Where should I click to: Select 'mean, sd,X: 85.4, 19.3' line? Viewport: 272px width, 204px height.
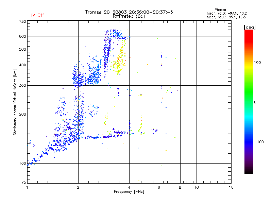tap(226, 17)
